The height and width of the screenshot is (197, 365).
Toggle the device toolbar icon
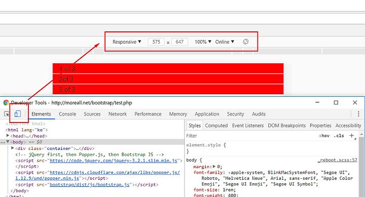(x=17, y=114)
